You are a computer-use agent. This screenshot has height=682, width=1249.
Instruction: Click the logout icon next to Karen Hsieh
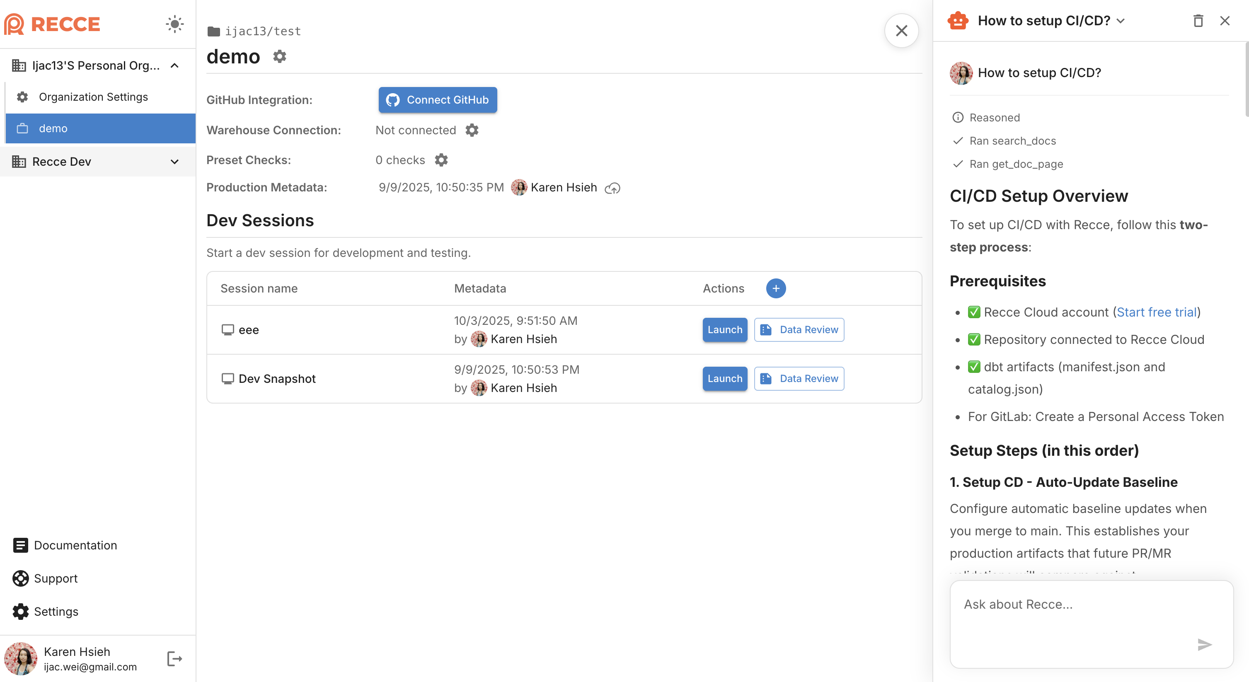[174, 659]
